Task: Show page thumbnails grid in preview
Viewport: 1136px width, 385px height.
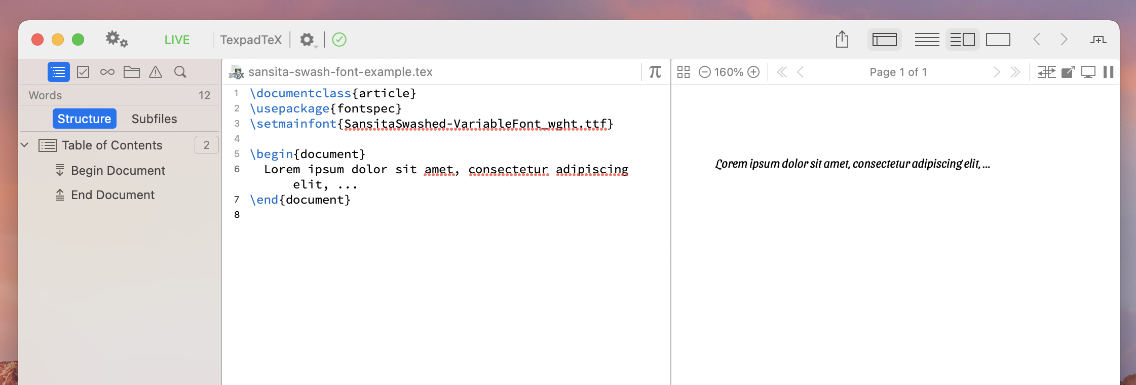Action: 684,72
